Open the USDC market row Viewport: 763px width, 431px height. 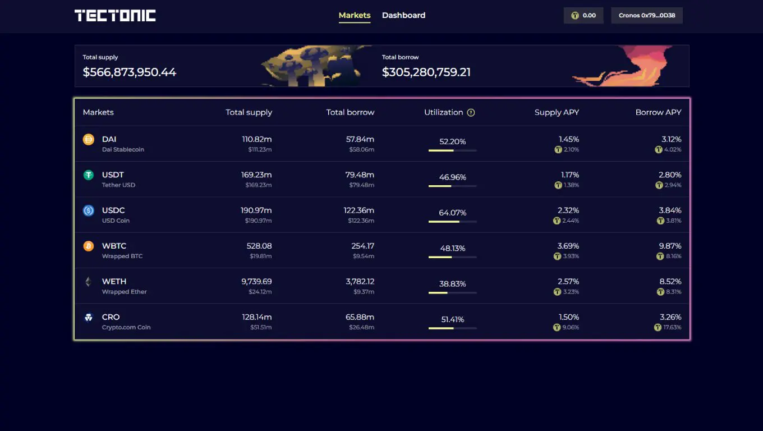382,215
